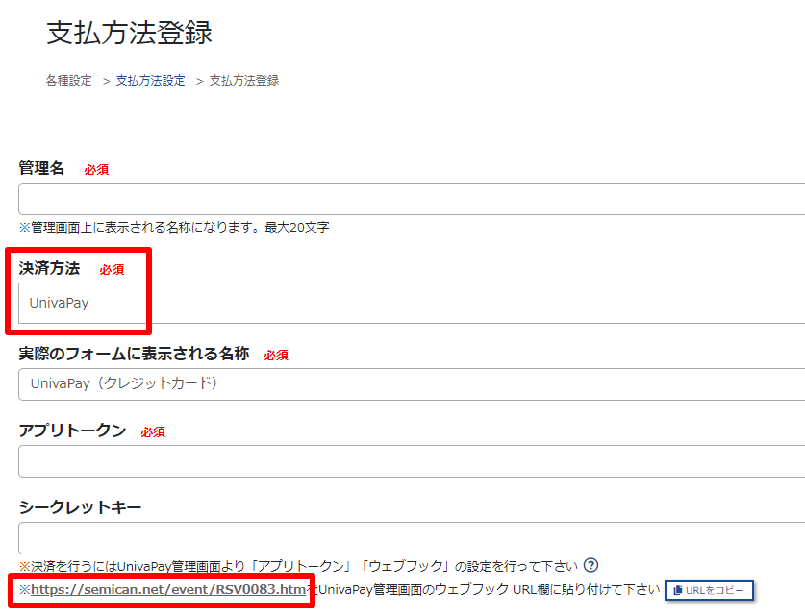Click the アプリトークン field label

[72, 431]
